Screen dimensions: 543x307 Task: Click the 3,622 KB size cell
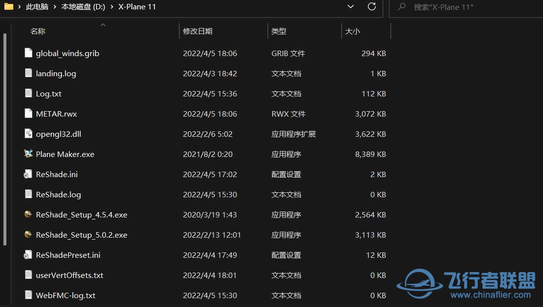tap(370, 134)
